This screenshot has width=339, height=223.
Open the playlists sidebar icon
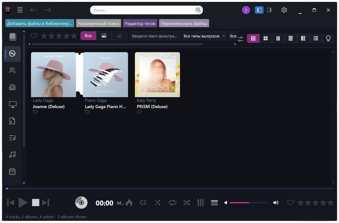point(12,138)
